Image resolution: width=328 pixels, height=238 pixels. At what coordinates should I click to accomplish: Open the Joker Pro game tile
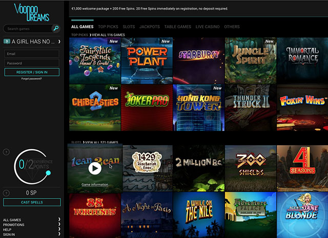(147, 108)
